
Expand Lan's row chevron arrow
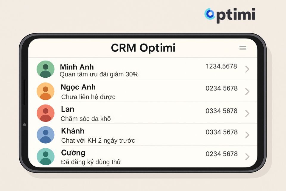247,113
